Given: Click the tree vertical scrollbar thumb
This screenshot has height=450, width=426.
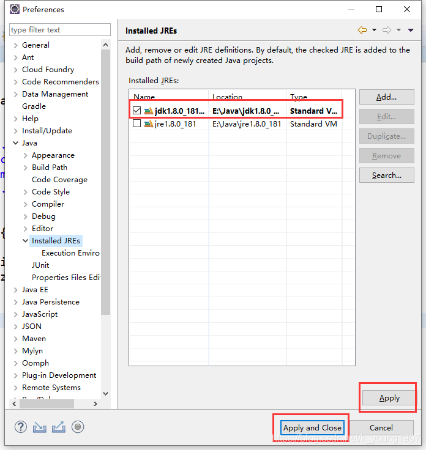Looking at the screenshot, I should coord(106,182).
